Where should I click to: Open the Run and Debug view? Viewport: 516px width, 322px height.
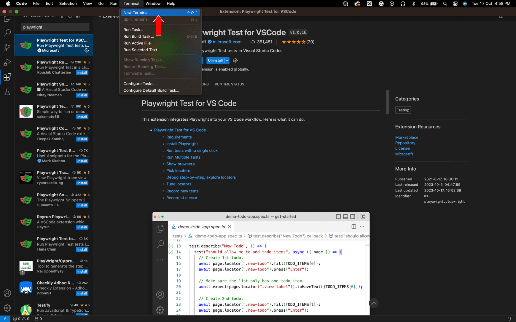(x=7, y=62)
